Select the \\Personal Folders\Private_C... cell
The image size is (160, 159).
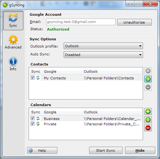pyautogui.click(x=111, y=124)
